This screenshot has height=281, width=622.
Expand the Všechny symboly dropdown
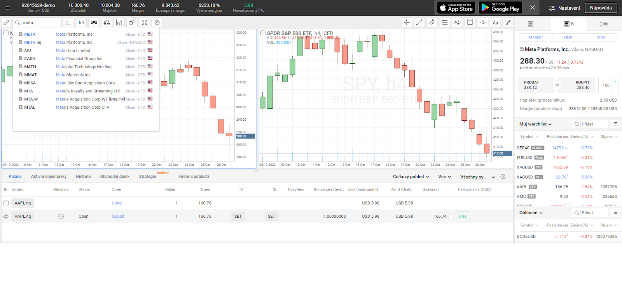(x=478, y=177)
